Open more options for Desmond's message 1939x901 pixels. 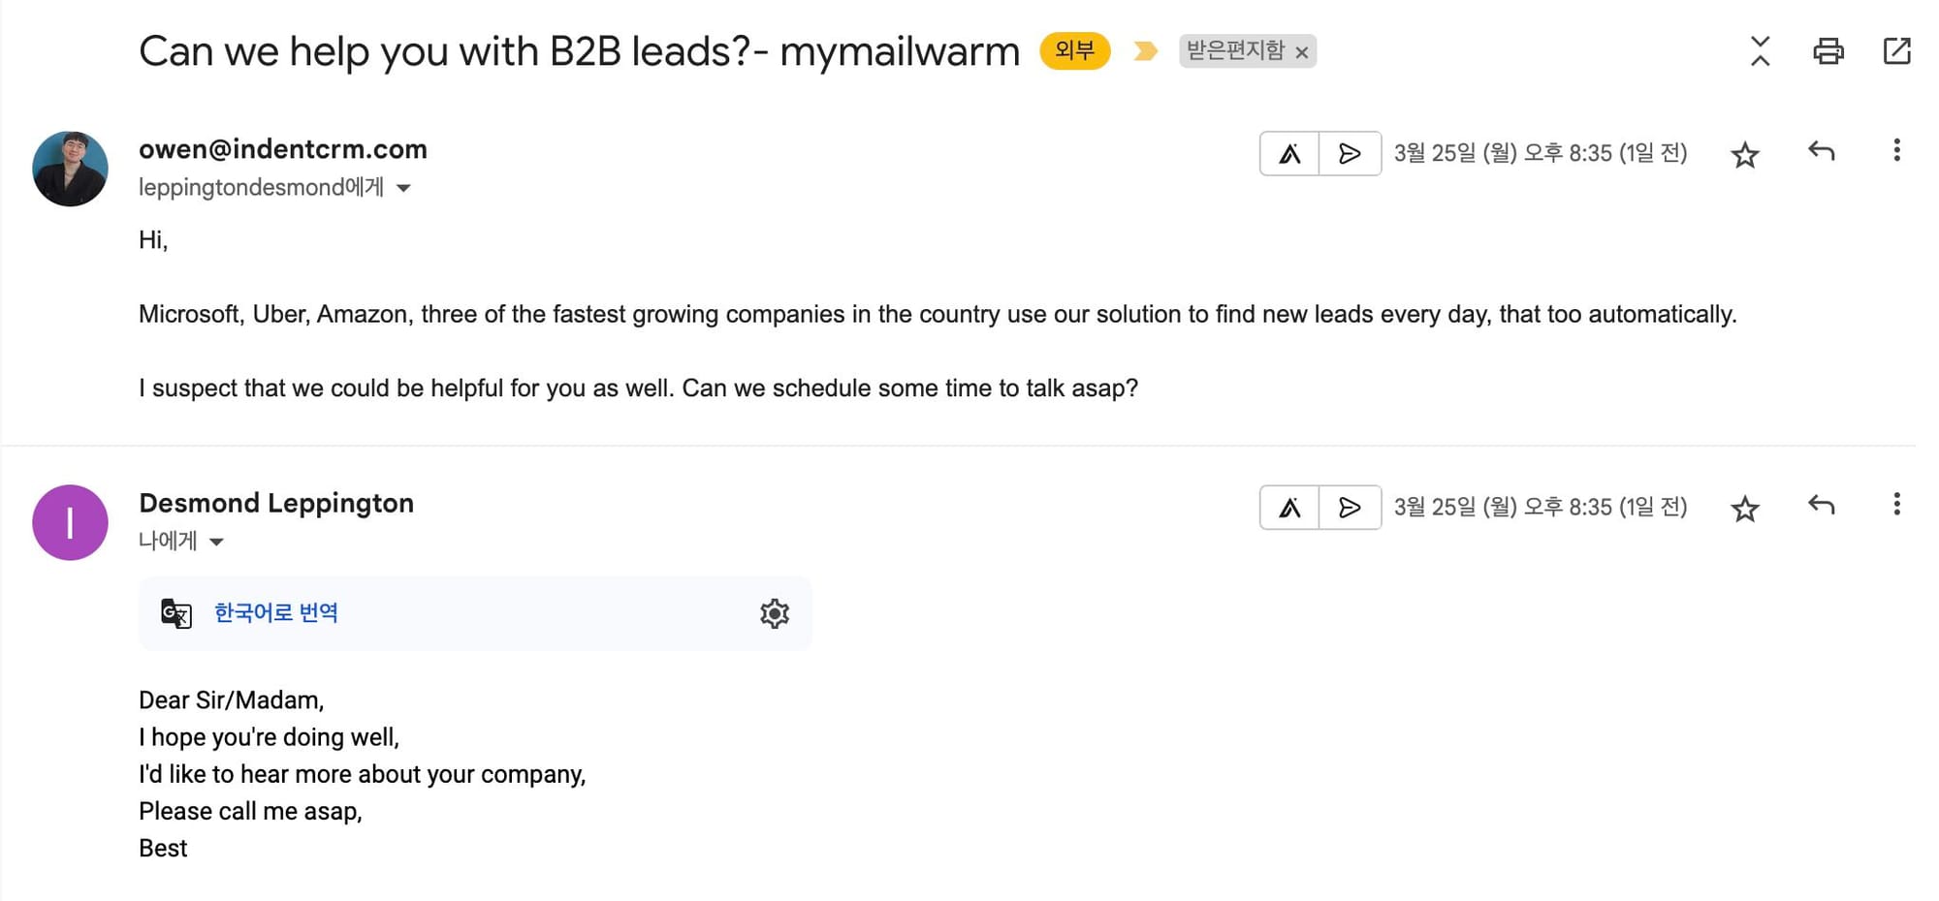[1896, 504]
